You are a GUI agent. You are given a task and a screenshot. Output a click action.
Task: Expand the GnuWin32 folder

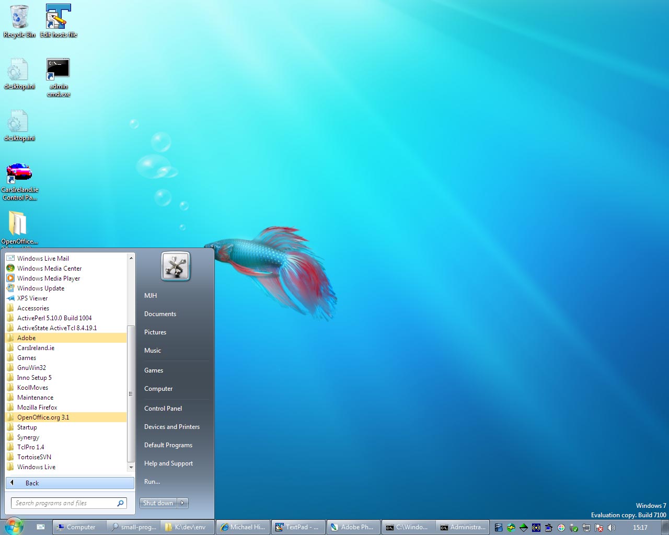point(66,367)
